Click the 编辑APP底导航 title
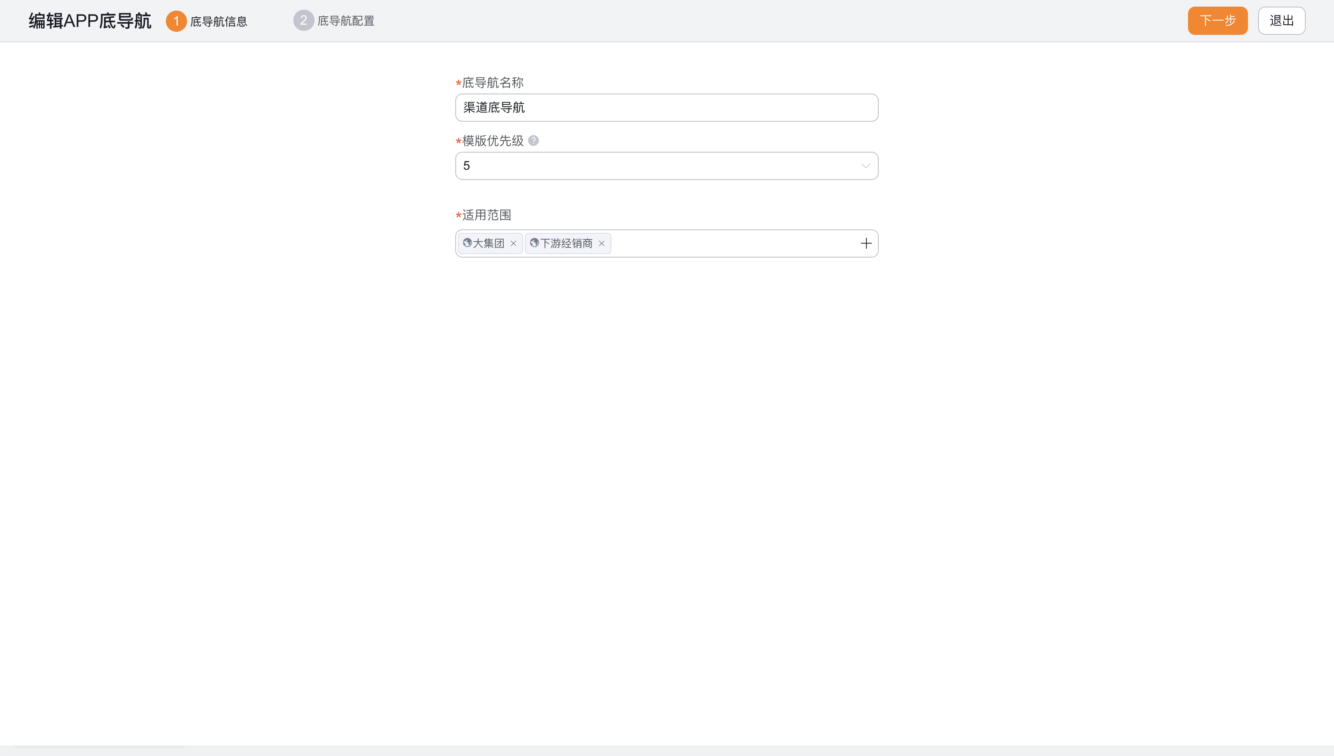Image resolution: width=1334 pixels, height=756 pixels. [x=90, y=21]
